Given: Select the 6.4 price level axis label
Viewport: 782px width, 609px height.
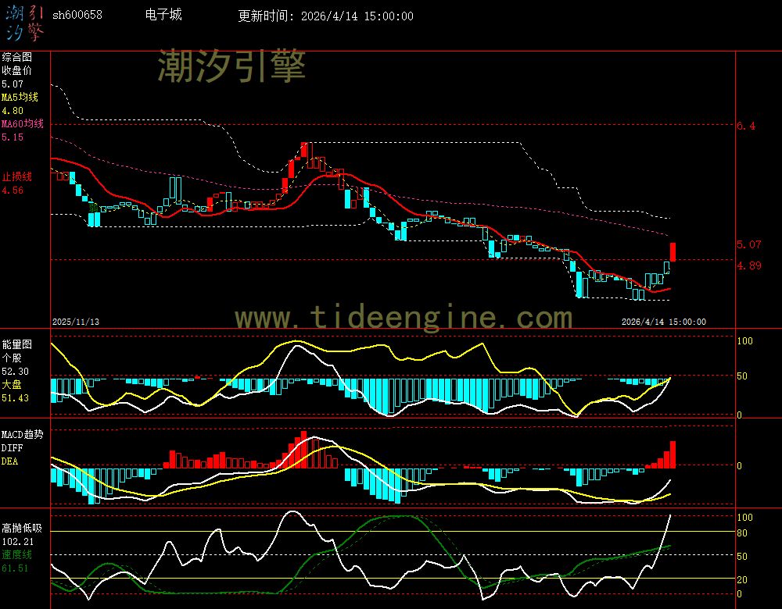Looking at the screenshot, I should 746,126.
